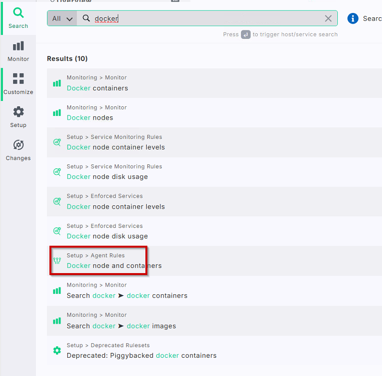
Task: Open Service Monitoring Rules Docker node container levels
Action: pyautogui.click(x=116, y=147)
